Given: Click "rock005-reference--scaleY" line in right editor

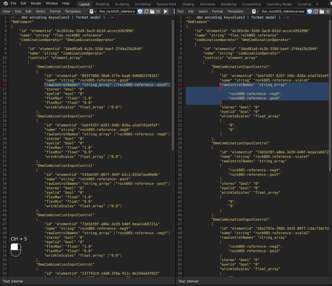Looking at the screenshot, I should (x=265, y=157).
